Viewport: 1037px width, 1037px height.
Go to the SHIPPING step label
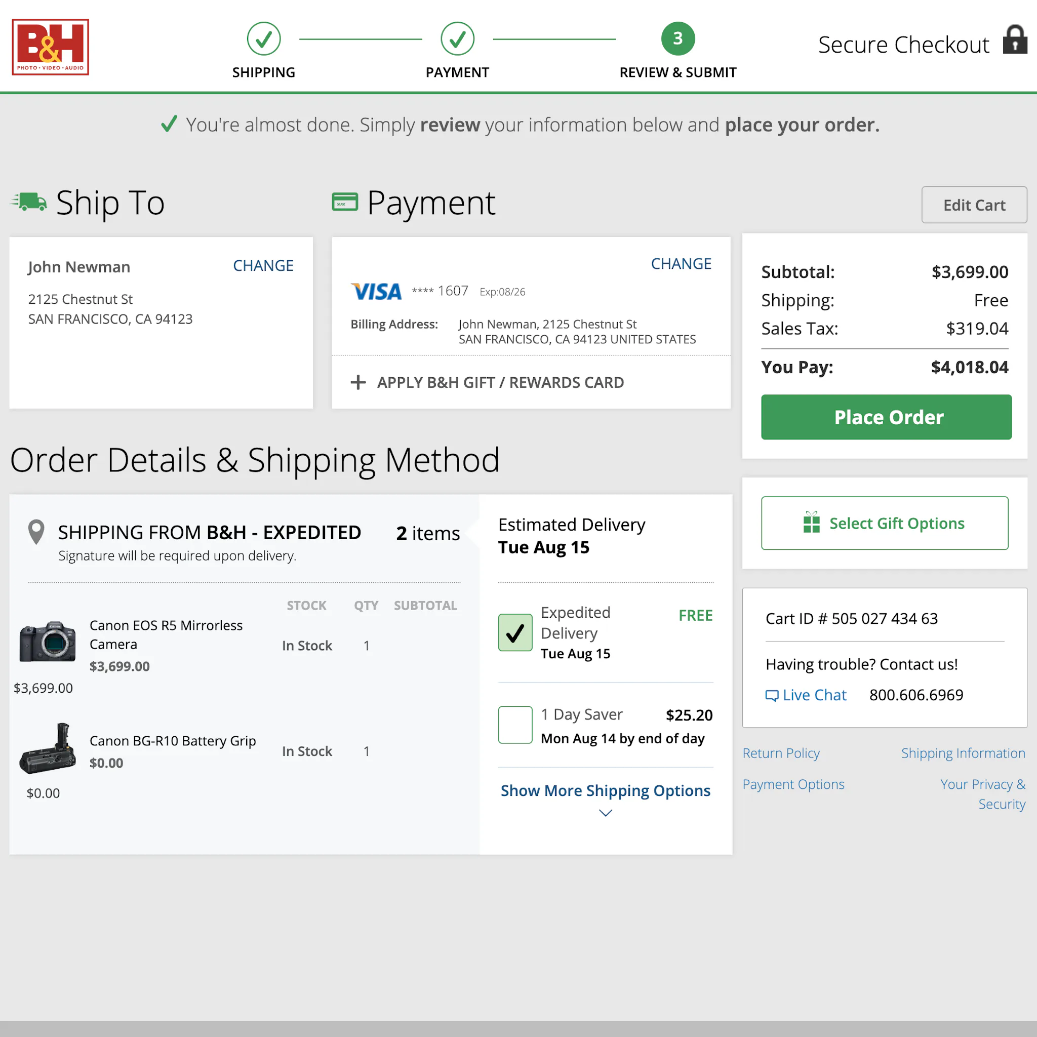coord(263,72)
